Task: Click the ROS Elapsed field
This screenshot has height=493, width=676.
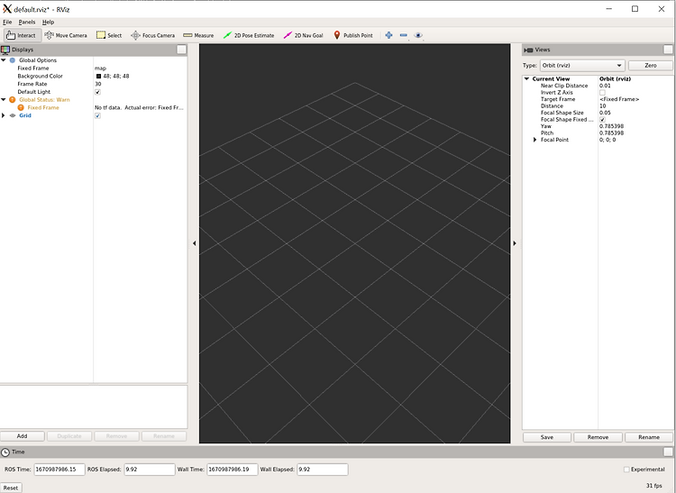Action: click(x=150, y=470)
